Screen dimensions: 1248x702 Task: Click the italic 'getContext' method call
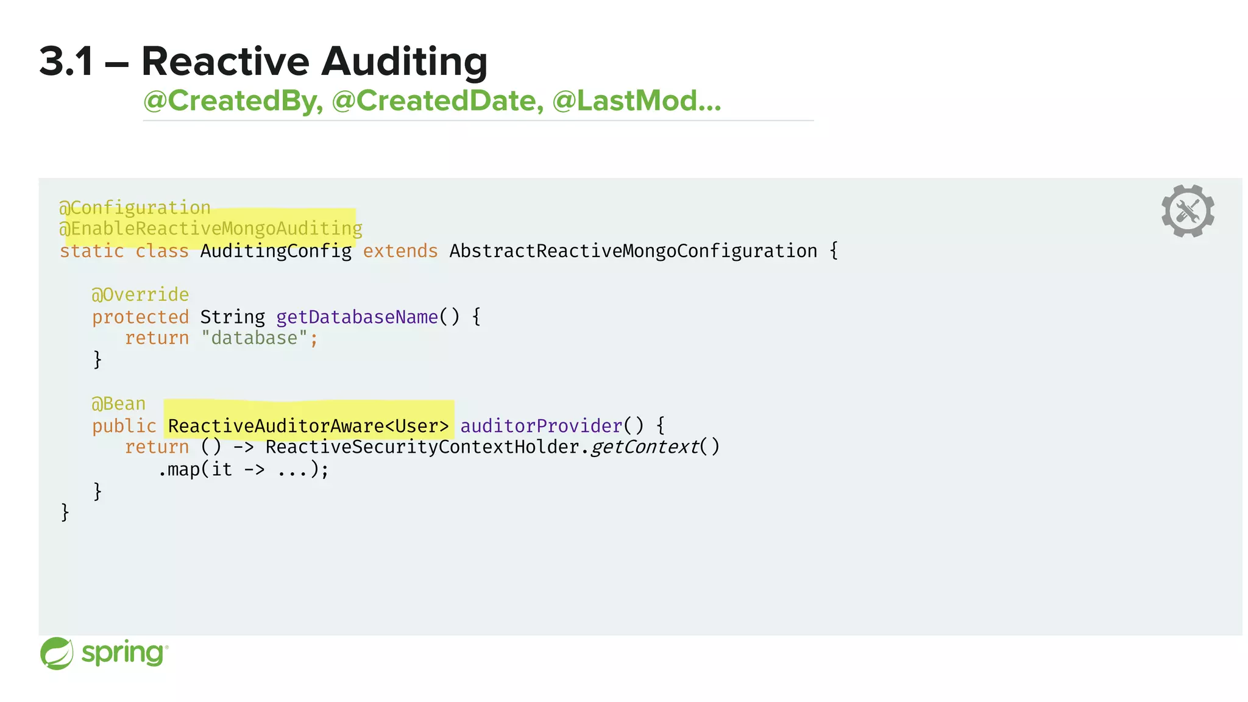pyautogui.click(x=645, y=447)
